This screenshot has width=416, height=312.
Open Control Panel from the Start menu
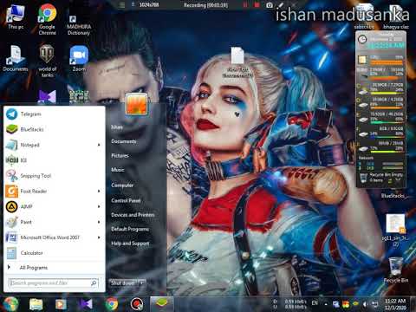126,200
